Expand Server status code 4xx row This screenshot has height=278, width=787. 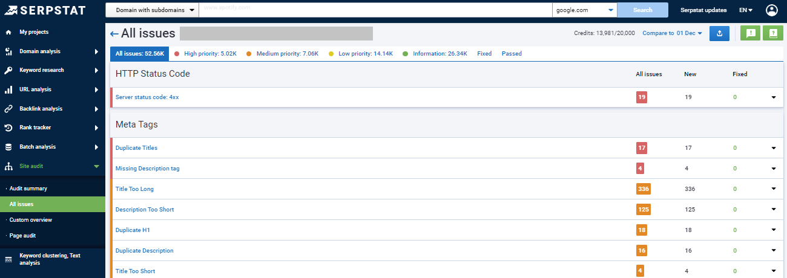click(x=773, y=97)
